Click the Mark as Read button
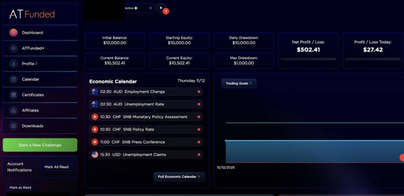404x196 pixels. click(x=21, y=187)
